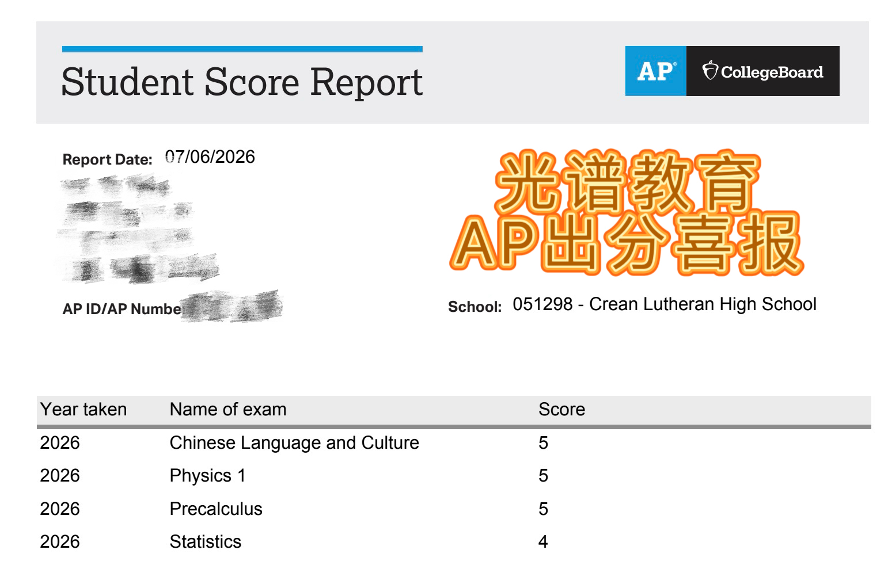888x588 pixels.
Task: Select the report date 07/06/2026
Action: point(210,157)
